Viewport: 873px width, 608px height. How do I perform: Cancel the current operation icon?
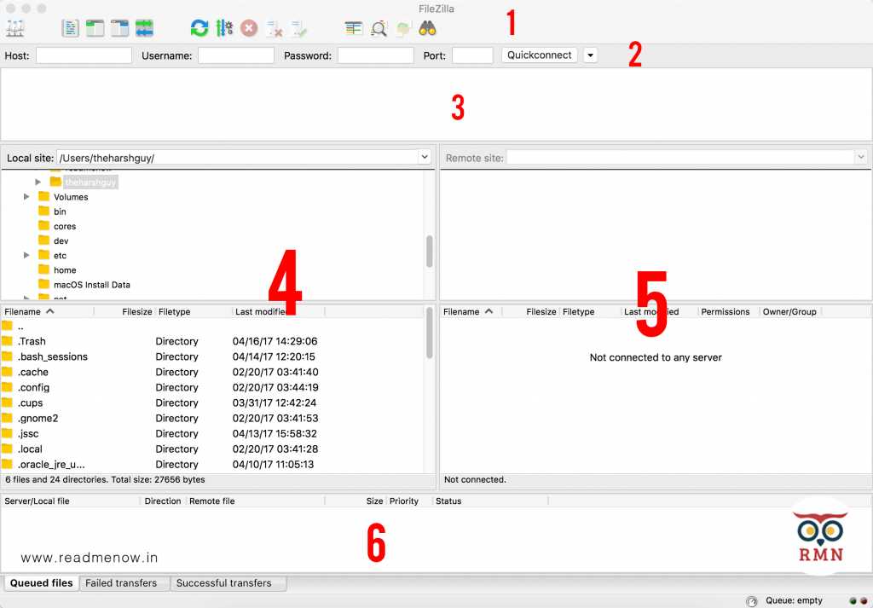click(248, 27)
